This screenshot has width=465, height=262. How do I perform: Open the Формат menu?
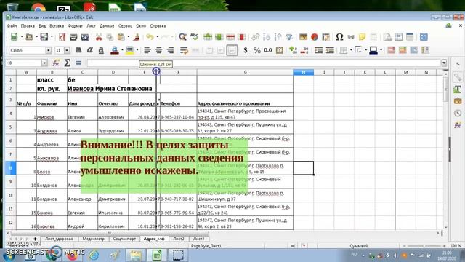(76, 26)
